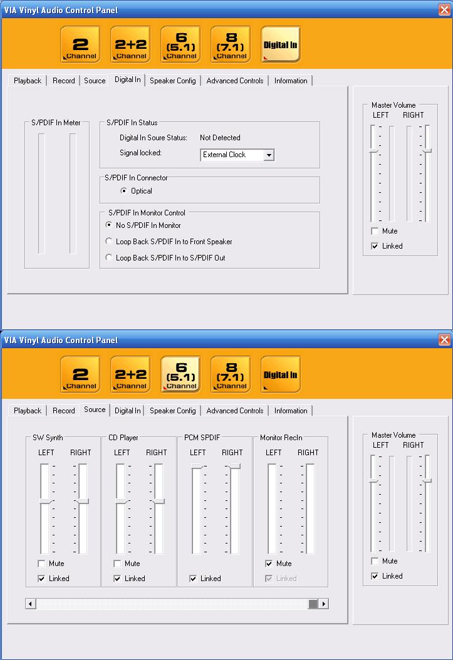453x660 pixels.
Task: Open Advanced Controls tab in top window
Action: (x=235, y=80)
